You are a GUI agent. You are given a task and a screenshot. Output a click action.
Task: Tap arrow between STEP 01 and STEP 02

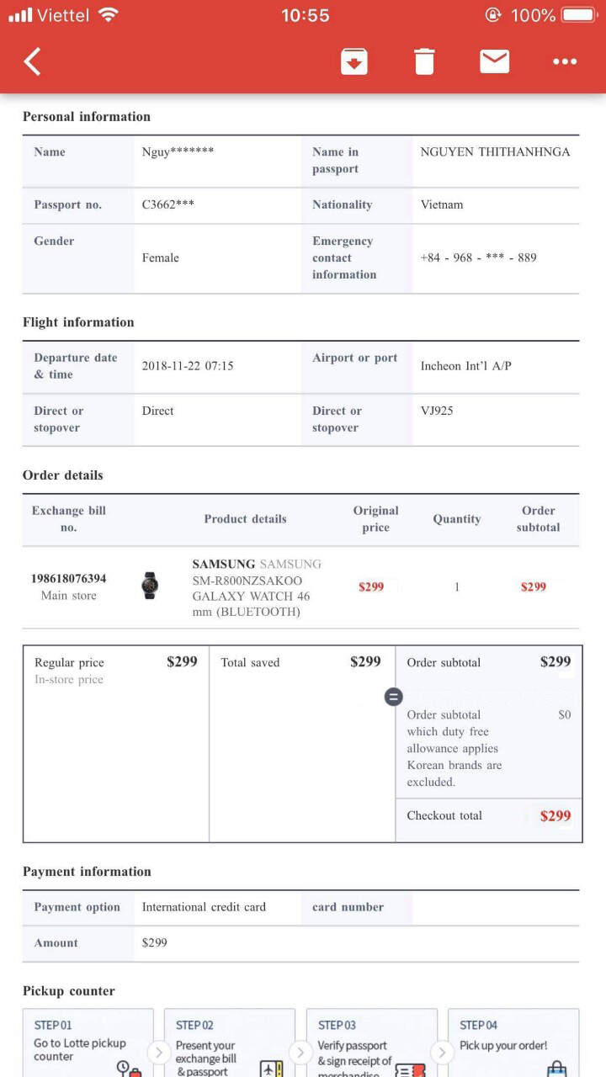[158, 1052]
